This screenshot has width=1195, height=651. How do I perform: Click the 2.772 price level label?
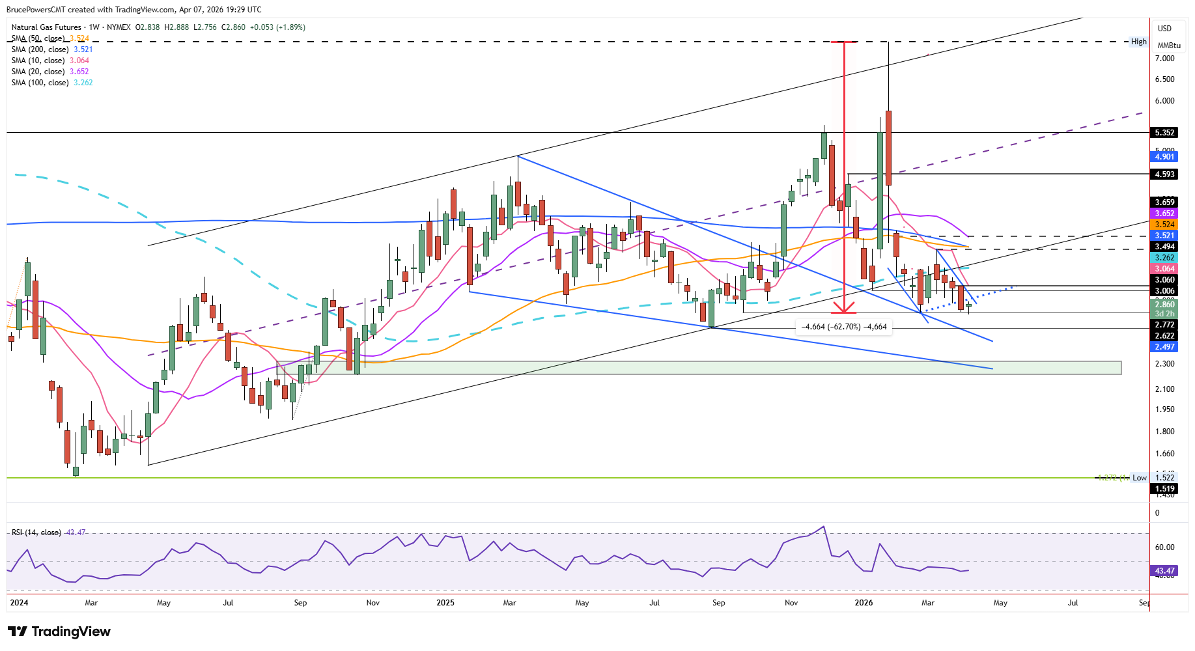(1164, 325)
